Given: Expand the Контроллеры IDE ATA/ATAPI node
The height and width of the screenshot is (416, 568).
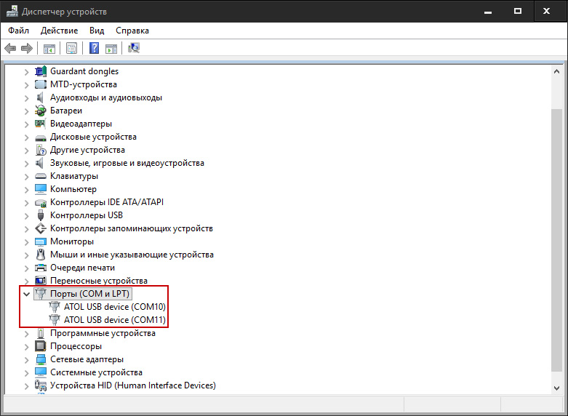Looking at the screenshot, I should pyautogui.click(x=26, y=203).
